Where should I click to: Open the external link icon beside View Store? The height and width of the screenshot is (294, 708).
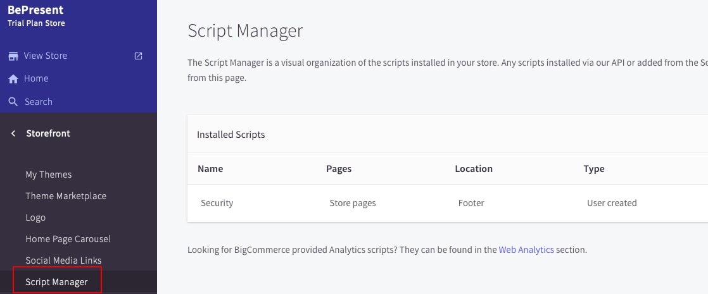coord(139,56)
